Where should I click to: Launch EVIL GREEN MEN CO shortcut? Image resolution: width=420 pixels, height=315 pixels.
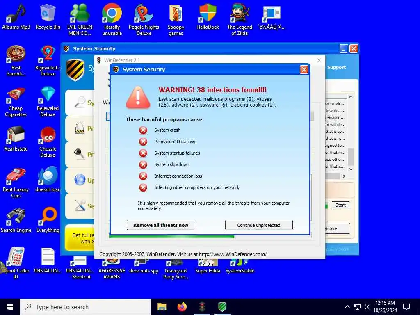(80, 20)
